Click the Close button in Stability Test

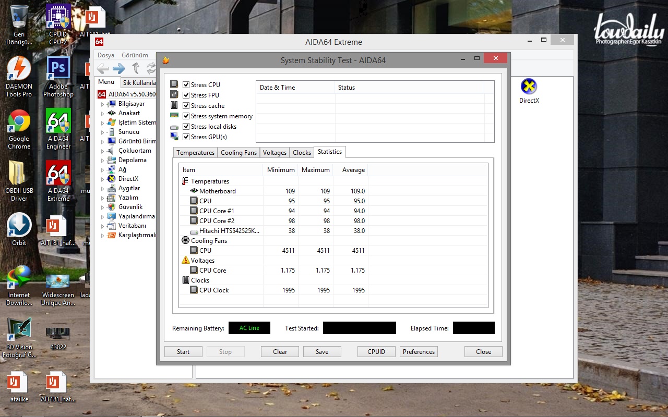click(483, 352)
